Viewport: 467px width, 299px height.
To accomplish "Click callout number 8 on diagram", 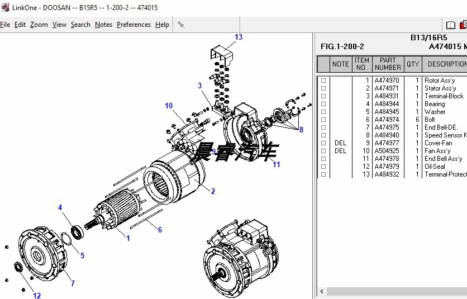I will click(302, 130).
